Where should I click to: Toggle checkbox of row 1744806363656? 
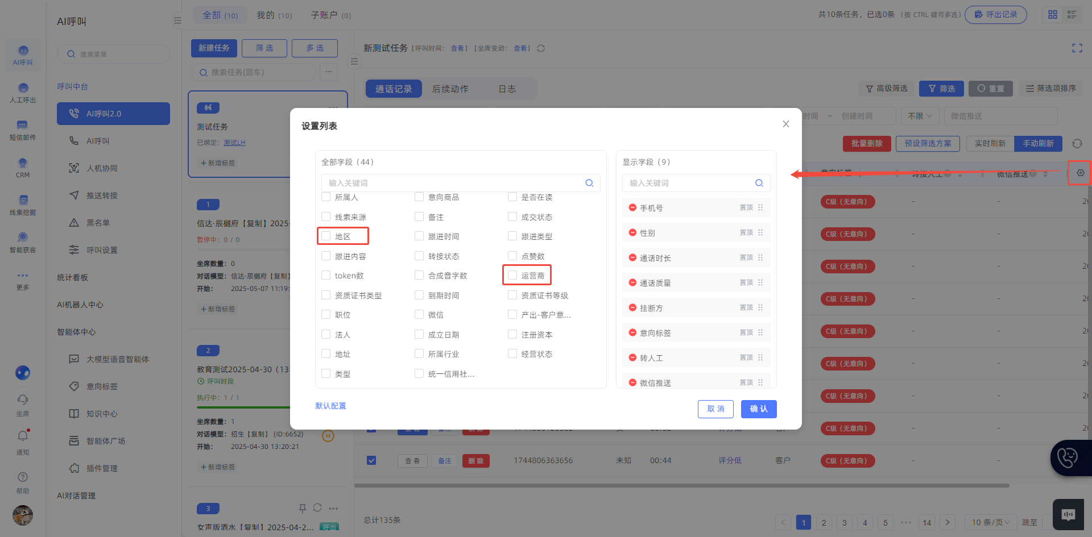coord(371,460)
